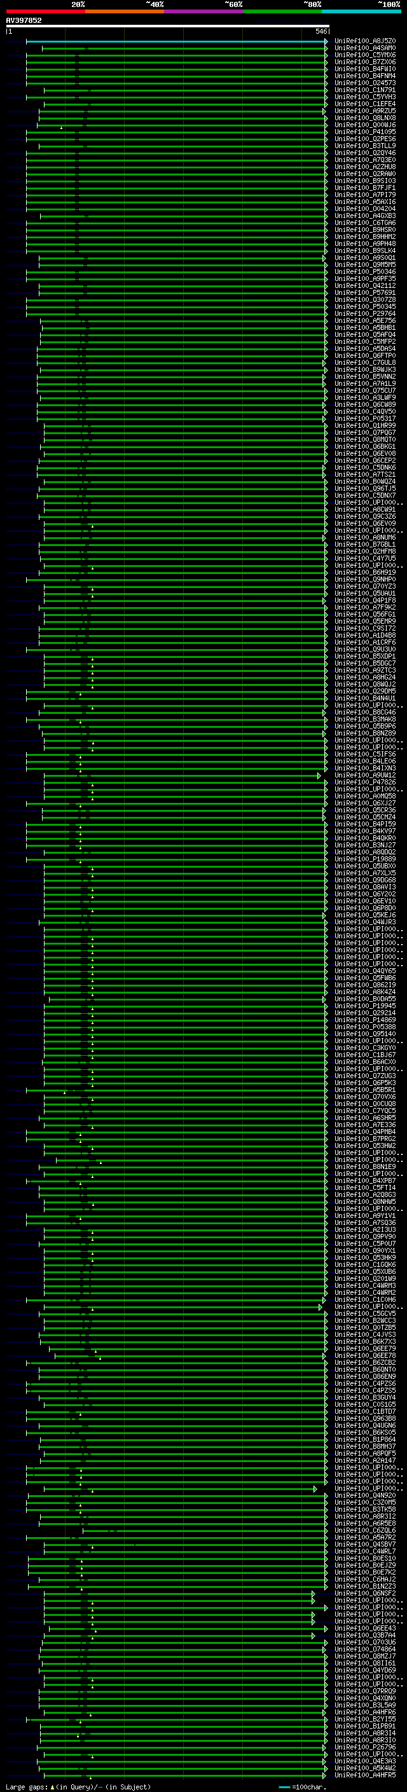Select the UniRef100_Q6XJ27 label
Image resolution: width=407 pixels, height=1792 pixels.
[x=365, y=804]
